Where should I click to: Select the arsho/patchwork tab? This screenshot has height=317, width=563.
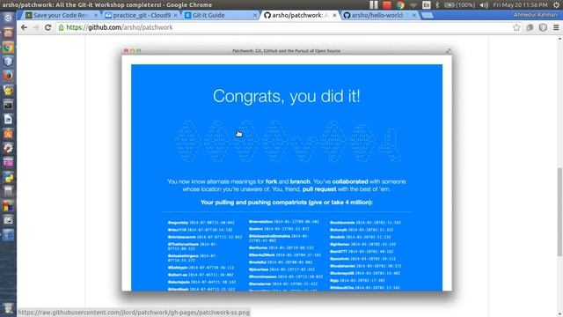coord(300,16)
